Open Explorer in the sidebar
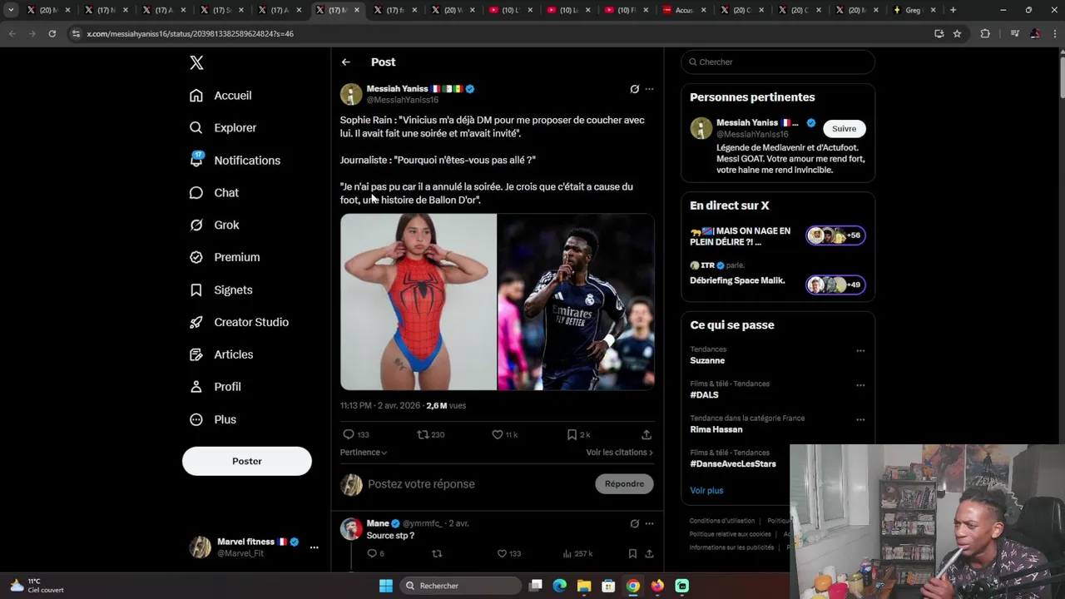Screen dimensions: 1065x599 point(223,128)
